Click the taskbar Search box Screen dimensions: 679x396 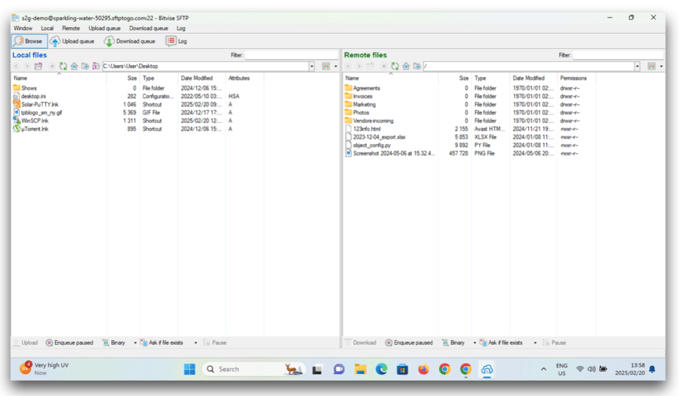pos(253,369)
